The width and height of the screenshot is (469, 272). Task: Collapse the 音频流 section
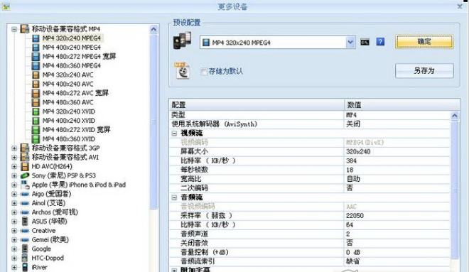[x=174, y=197]
